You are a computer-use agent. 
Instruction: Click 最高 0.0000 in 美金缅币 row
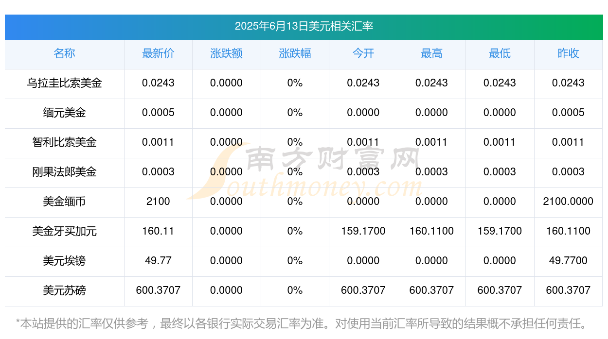431,202
